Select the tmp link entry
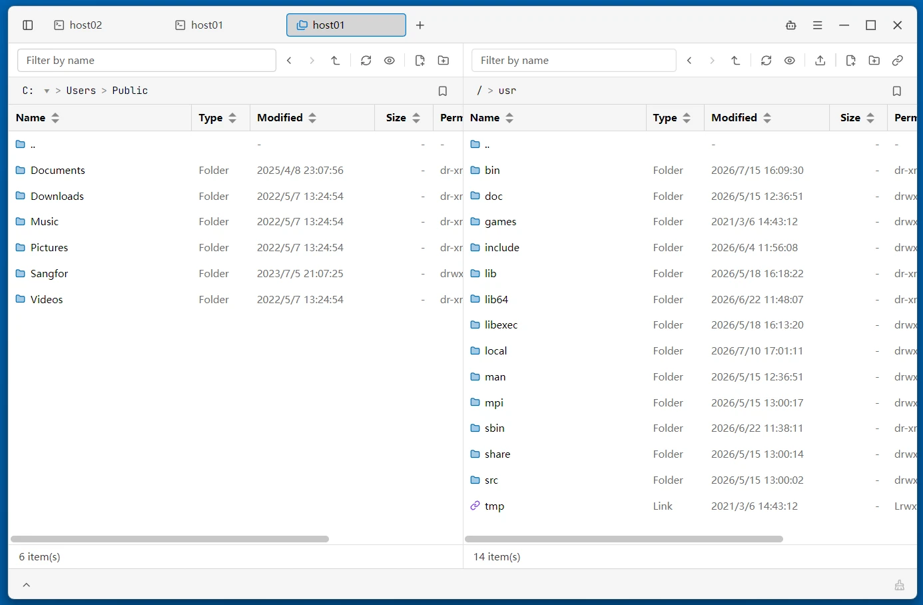Viewport: 923px width, 605px height. (691, 506)
